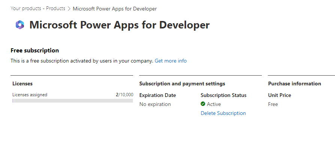Click the 'Subscription Status' label
This screenshot has height=161, width=335.
point(224,95)
